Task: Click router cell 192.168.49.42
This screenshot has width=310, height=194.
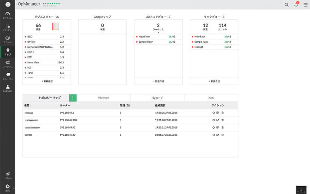Action: coord(67,128)
